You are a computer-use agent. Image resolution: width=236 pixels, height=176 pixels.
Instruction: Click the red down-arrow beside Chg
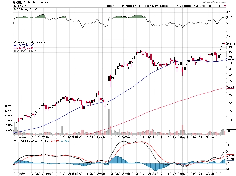tap(225, 6)
